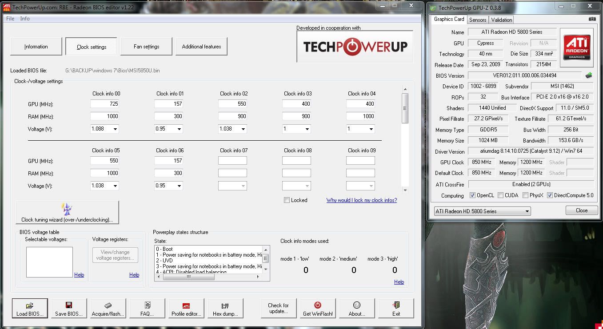Click the GPU-Z title bar app icon
Screen dimensions: 603x329
coord(433,7)
